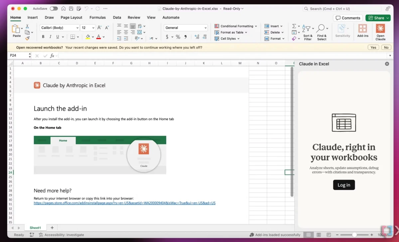Open the Format cells dropdown
399x242 pixels.
274,39
